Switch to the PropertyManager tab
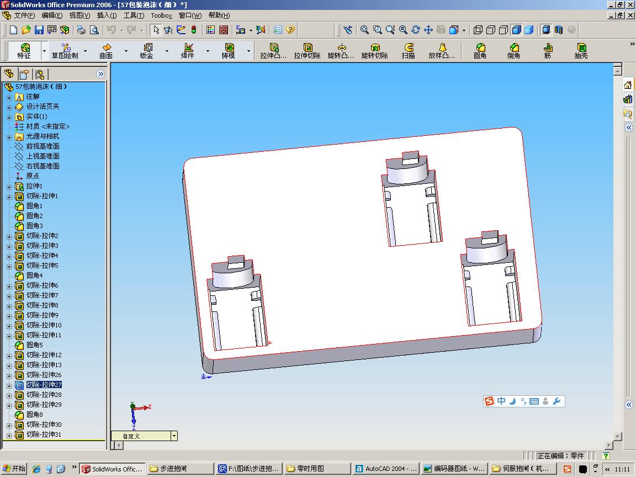The image size is (636, 477). [24, 74]
